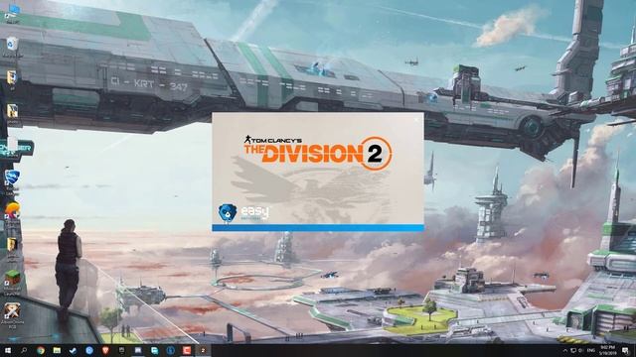Select the This PC desktop icon
Image resolution: width=636 pixels, height=357 pixels.
(13, 12)
